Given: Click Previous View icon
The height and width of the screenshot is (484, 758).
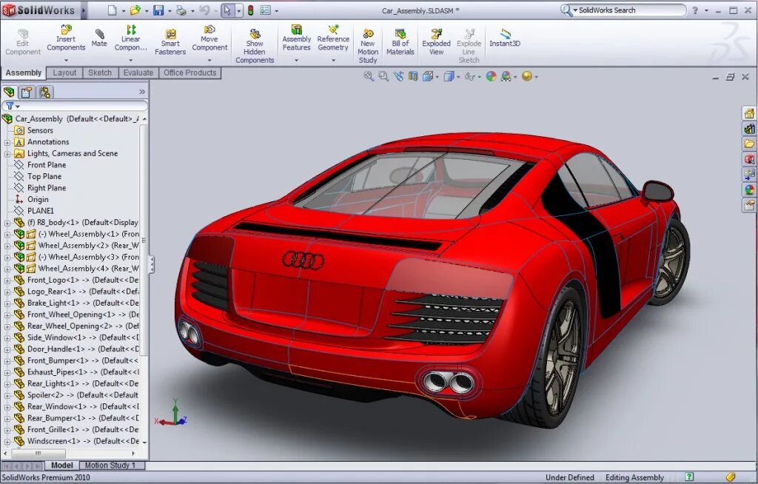Looking at the screenshot, I should (398, 76).
